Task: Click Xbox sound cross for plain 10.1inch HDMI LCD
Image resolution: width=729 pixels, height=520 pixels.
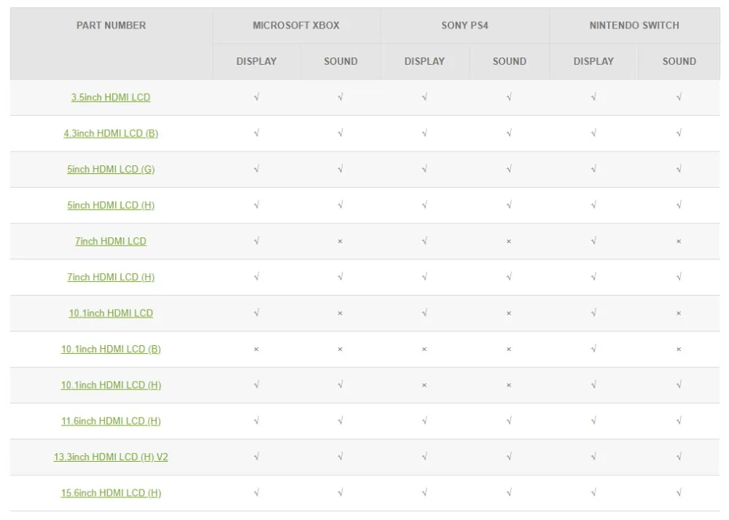Action: [340, 313]
